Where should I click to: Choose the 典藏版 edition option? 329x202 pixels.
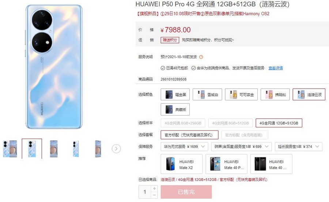pyautogui.click(x=175, y=109)
